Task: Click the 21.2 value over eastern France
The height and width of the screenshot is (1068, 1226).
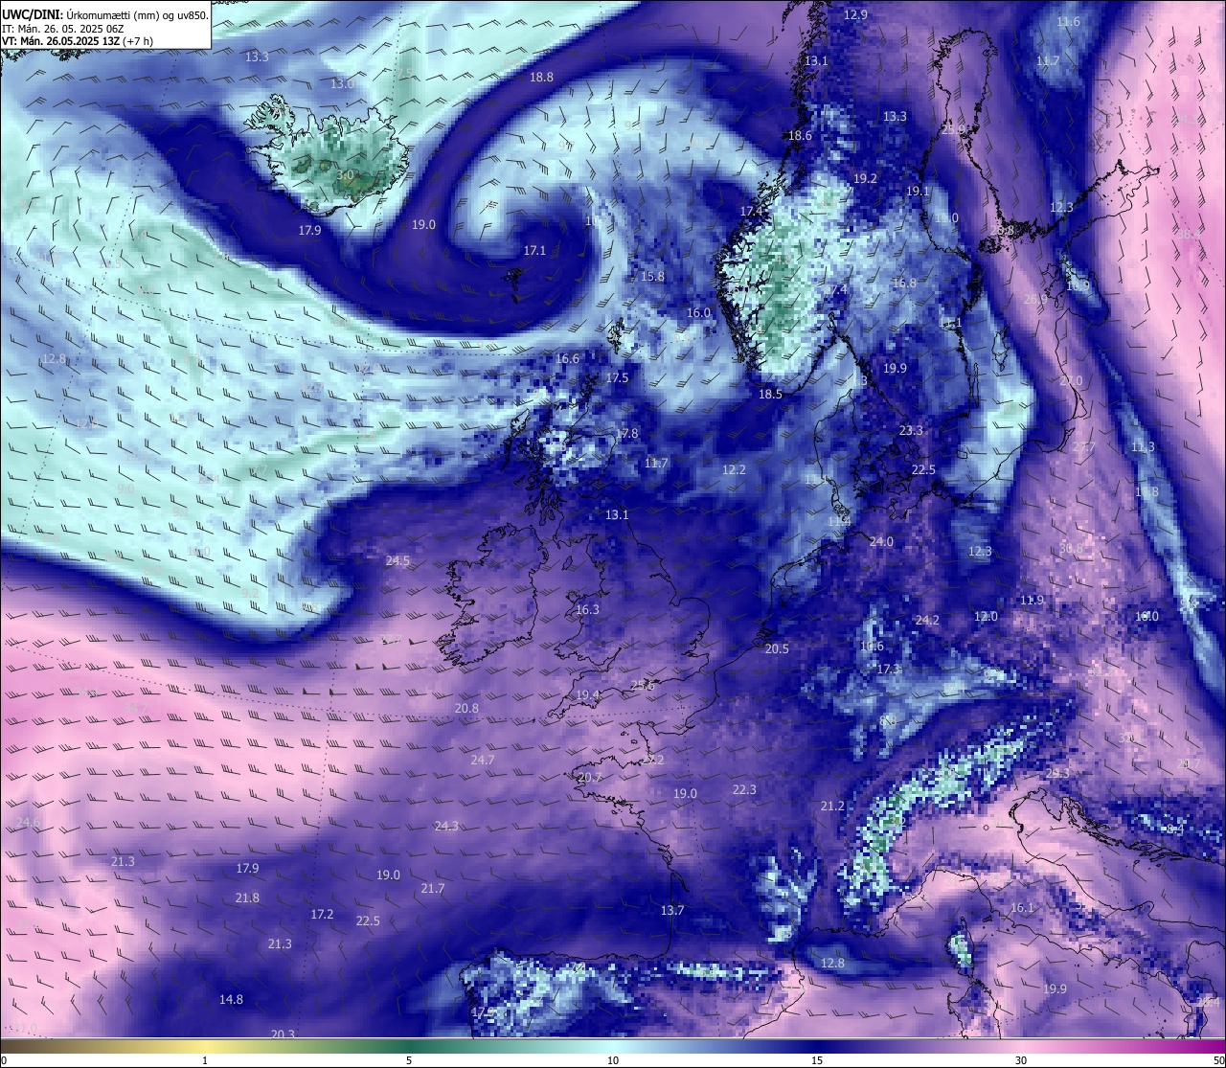Action: (832, 807)
